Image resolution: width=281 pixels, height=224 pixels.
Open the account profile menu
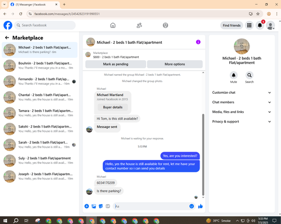pyautogui.click(x=270, y=25)
